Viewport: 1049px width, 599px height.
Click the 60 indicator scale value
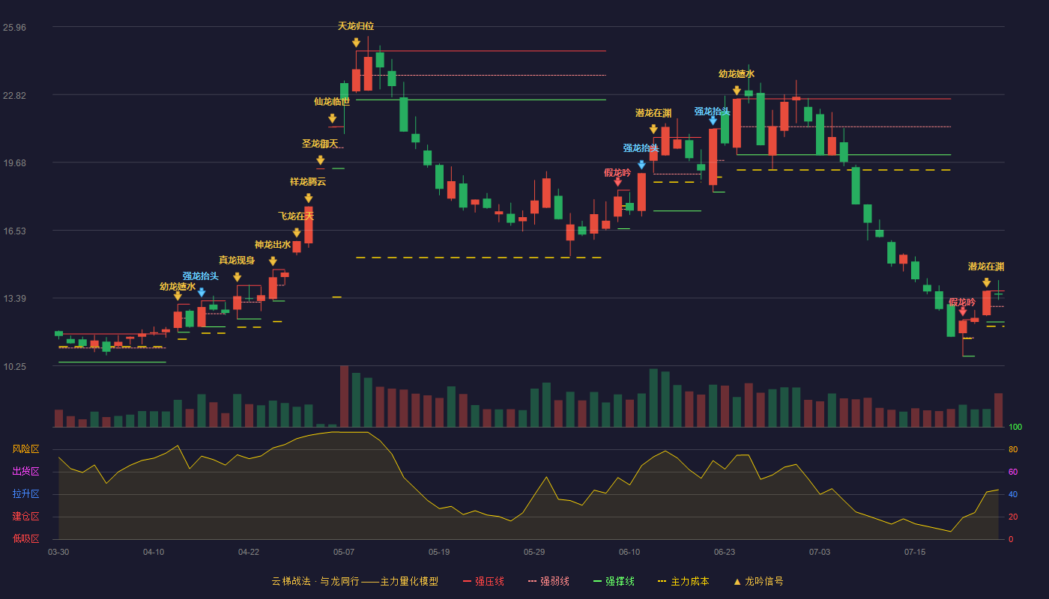point(1013,472)
